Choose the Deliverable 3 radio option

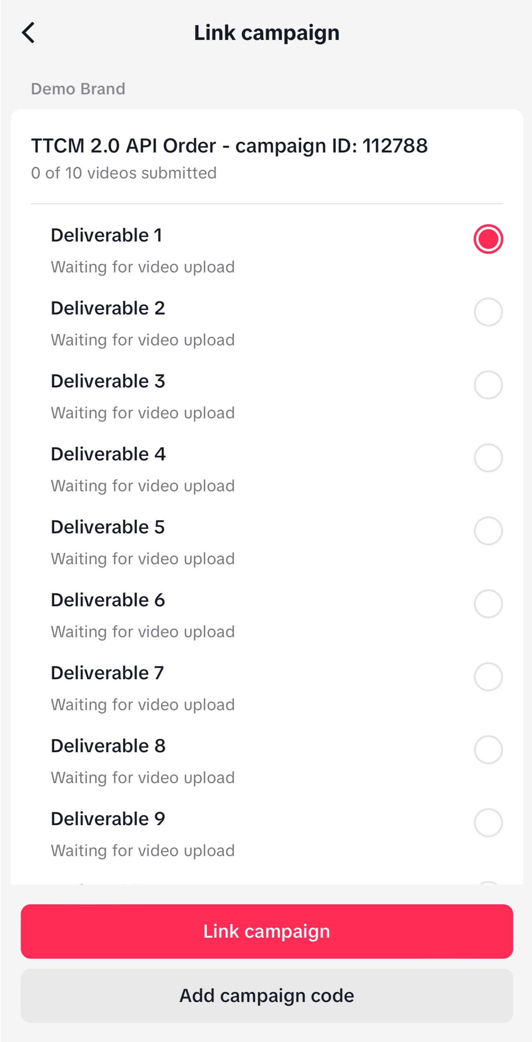pyautogui.click(x=488, y=385)
